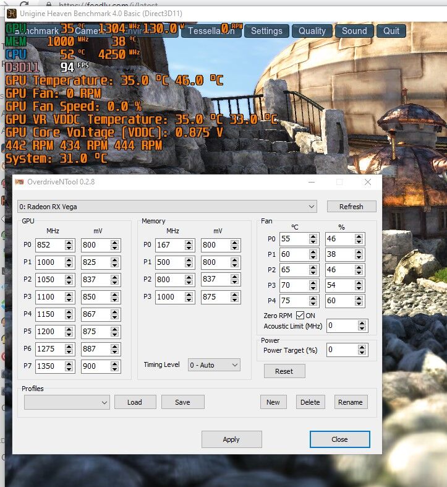Click the OverdriveNTool title bar icon
The width and height of the screenshot is (447, 487).
point(20,182)
